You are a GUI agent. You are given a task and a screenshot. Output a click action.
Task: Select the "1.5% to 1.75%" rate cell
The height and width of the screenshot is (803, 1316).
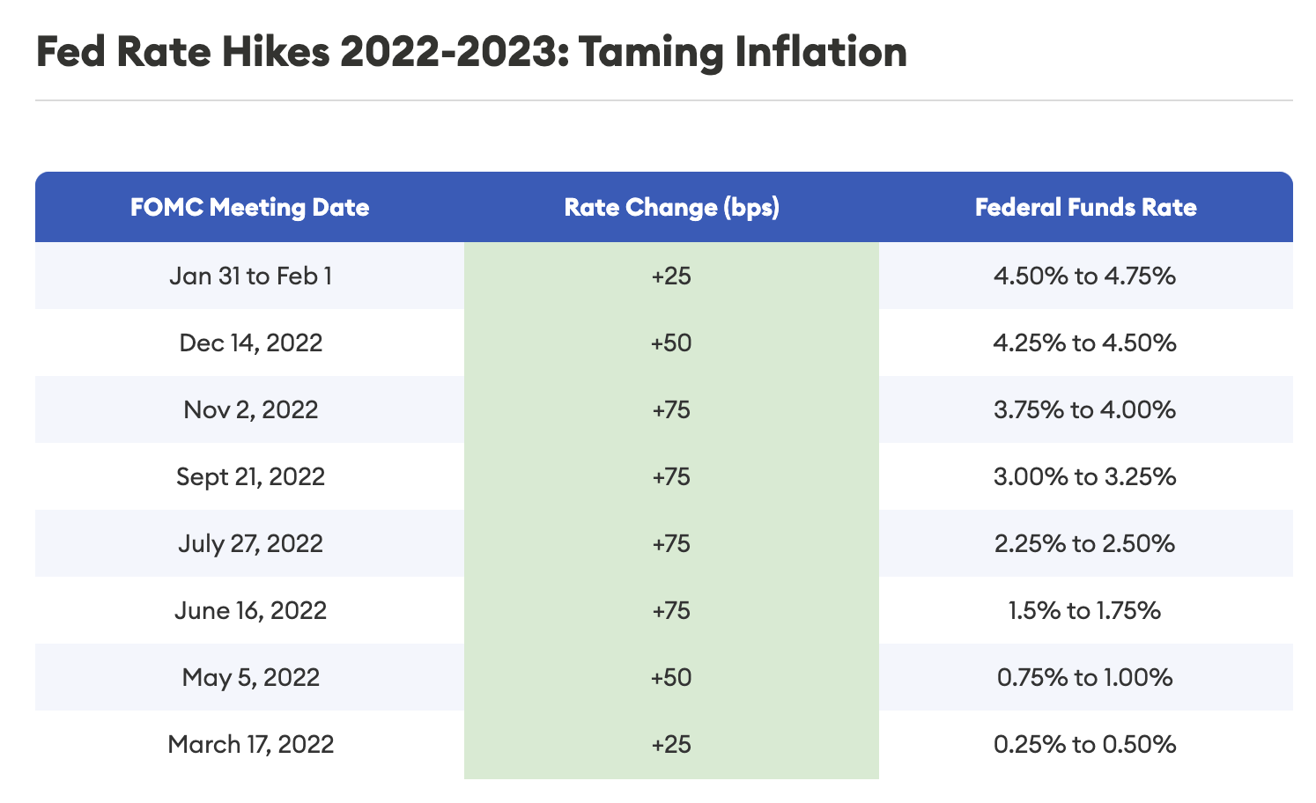(x=1084, y=610)
